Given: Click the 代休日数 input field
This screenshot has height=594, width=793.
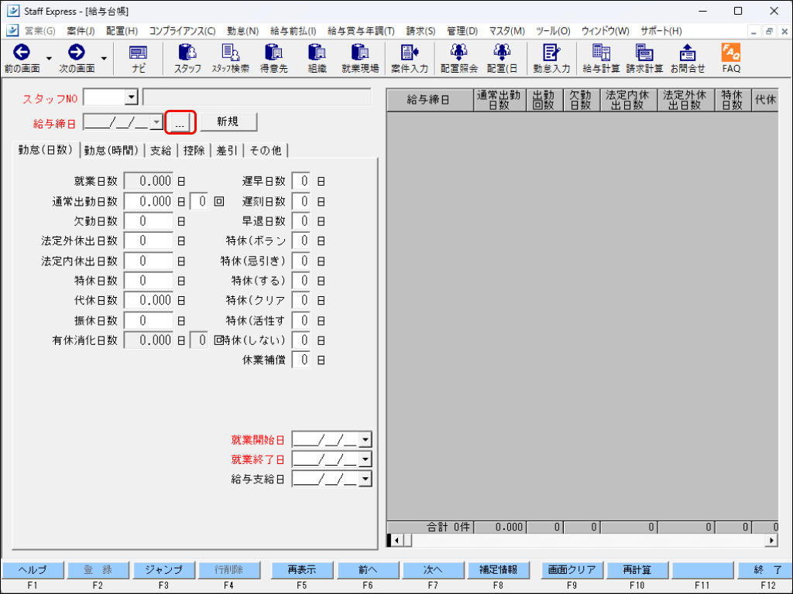Looking at the screenshot, I should [149, 300].
